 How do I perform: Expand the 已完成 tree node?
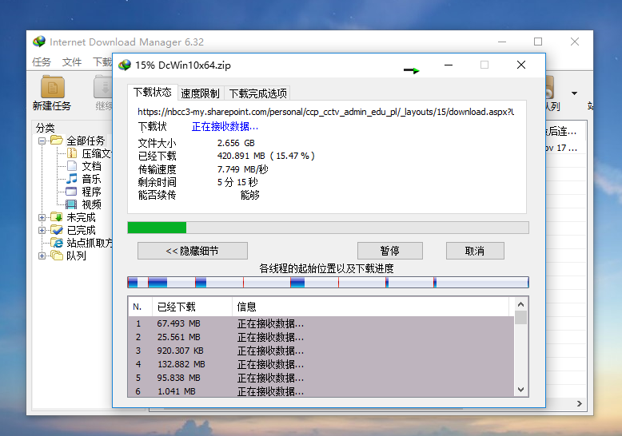[42, 230]
